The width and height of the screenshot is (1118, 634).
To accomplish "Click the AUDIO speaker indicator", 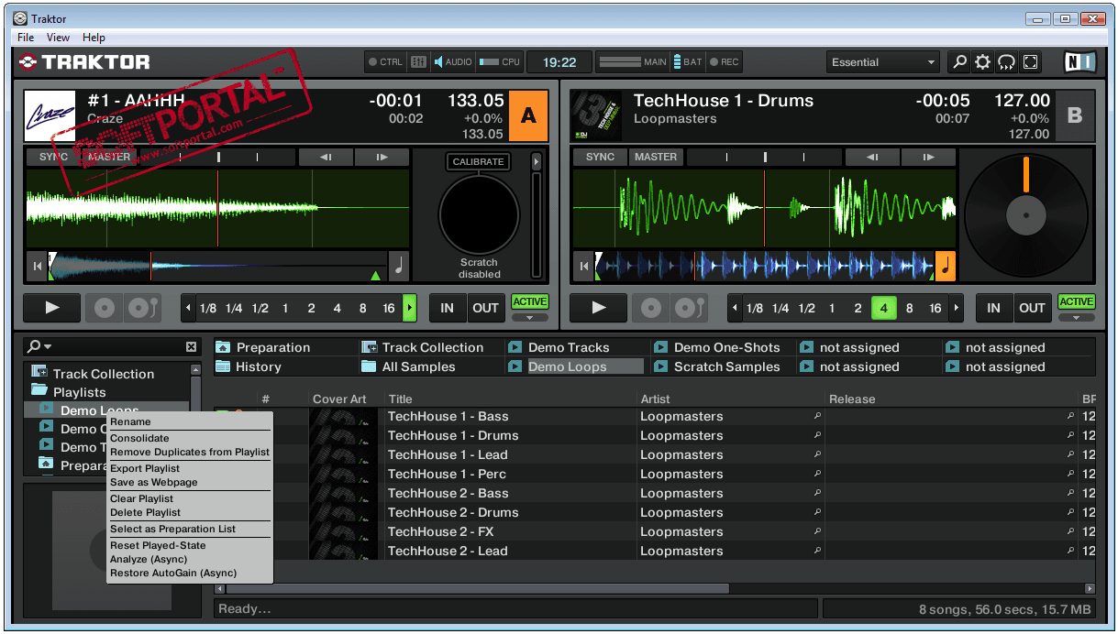I will pyautogui.click(x=453, y=62).
